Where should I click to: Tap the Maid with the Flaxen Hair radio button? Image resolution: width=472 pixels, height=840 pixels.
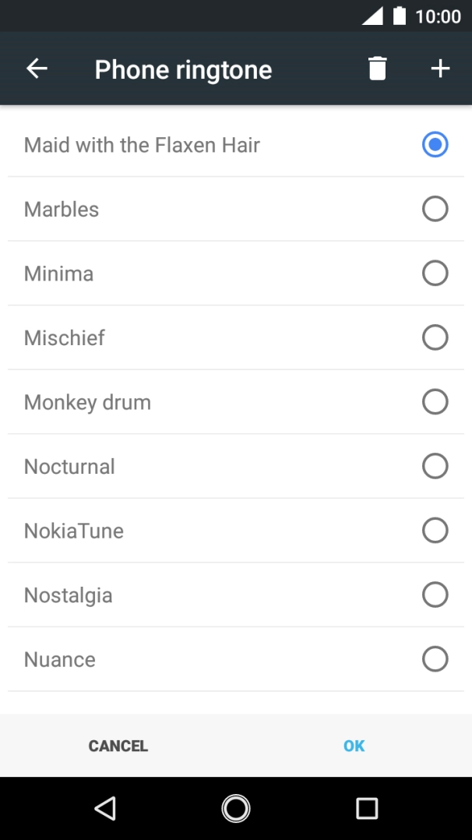pyautogui.click(x=435, y=145)
